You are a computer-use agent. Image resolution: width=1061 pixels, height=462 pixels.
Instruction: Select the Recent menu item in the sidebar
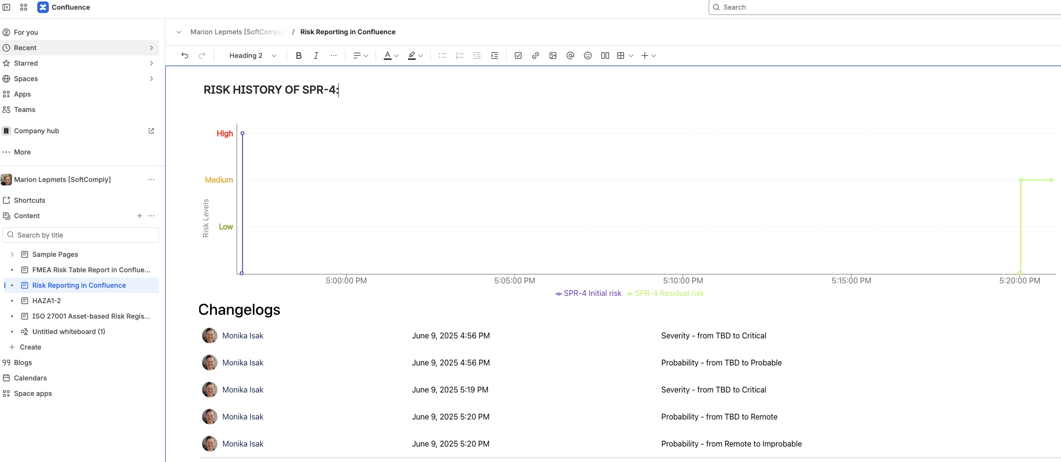(x=26, y=48)
